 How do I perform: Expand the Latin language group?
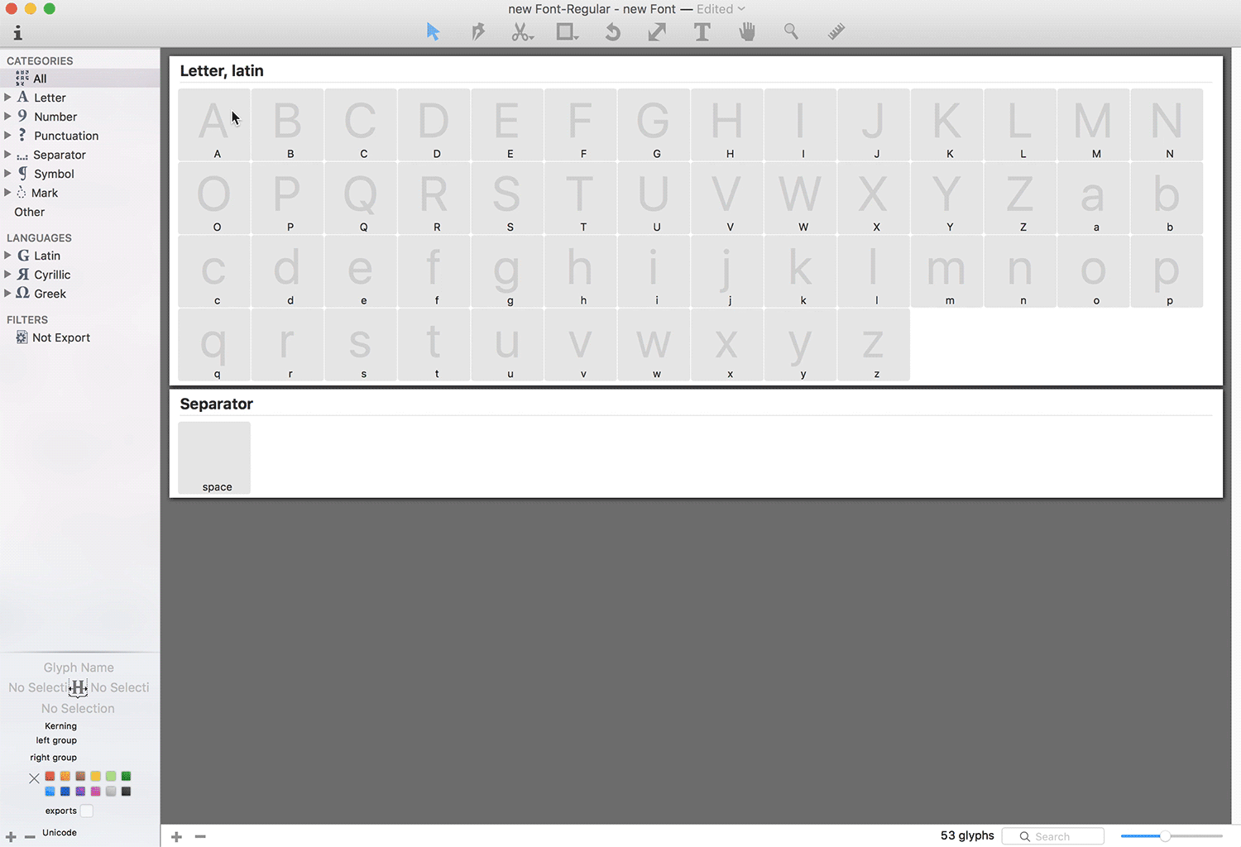pyautogui.click(x=7, y=255)
